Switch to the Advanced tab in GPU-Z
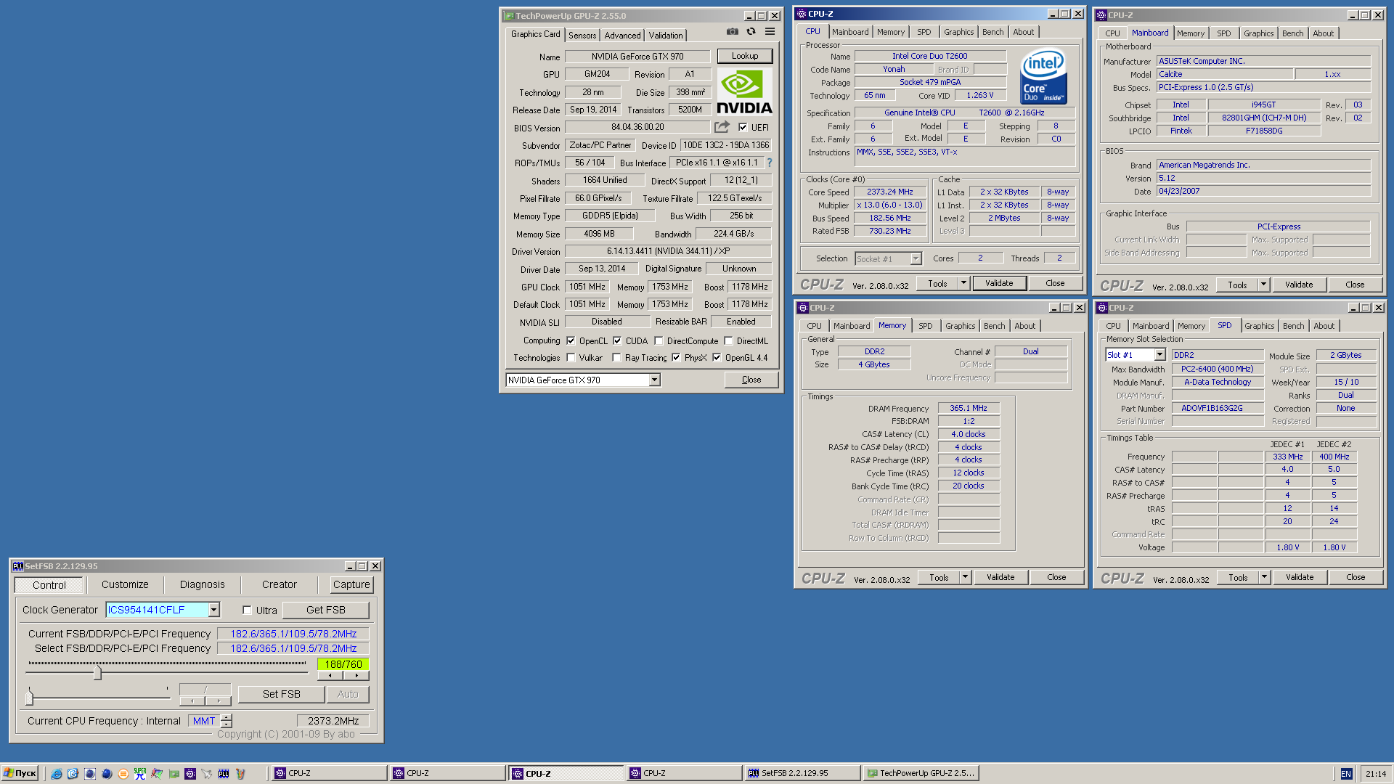This screenshot has height=784, width=1394. [622, 36]
